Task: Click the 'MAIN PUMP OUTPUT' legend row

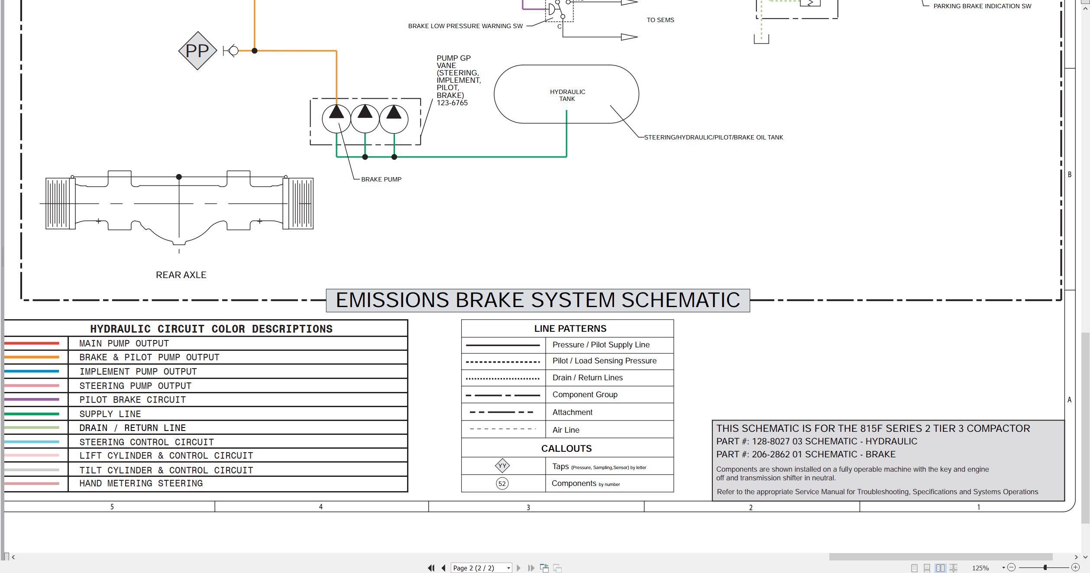Action: [206, 343]
